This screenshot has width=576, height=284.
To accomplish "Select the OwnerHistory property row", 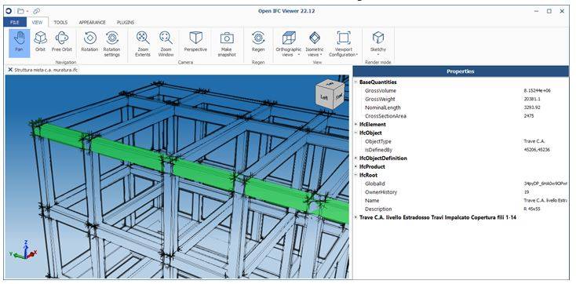I will [461, 192].
